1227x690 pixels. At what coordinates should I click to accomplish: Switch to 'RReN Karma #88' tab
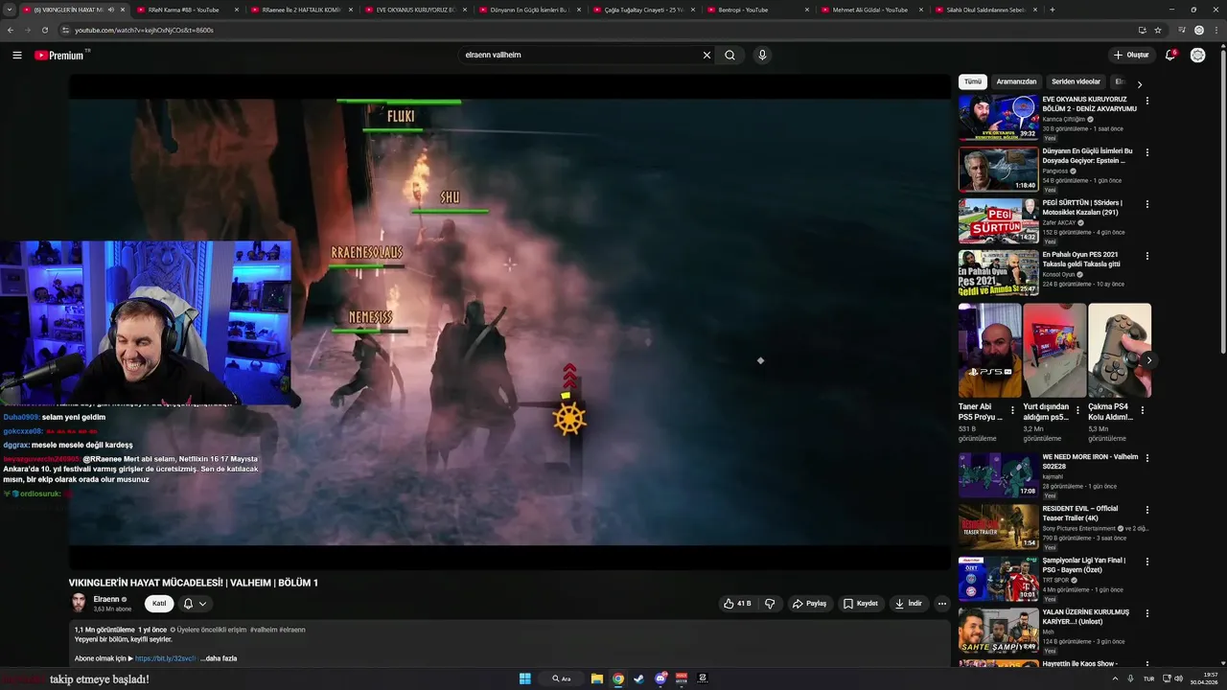(182, 10)
